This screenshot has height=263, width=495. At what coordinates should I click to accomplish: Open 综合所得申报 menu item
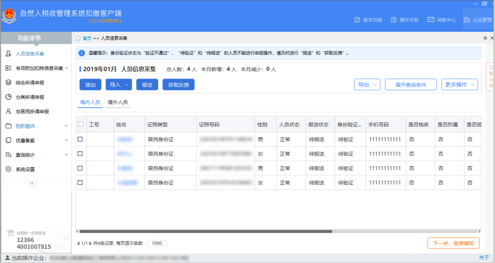click(x=30, y=83)
